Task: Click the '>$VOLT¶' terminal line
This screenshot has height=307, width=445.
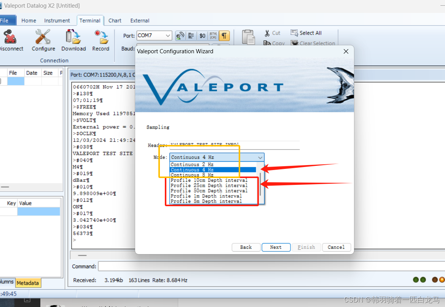Action: (85, 120)
